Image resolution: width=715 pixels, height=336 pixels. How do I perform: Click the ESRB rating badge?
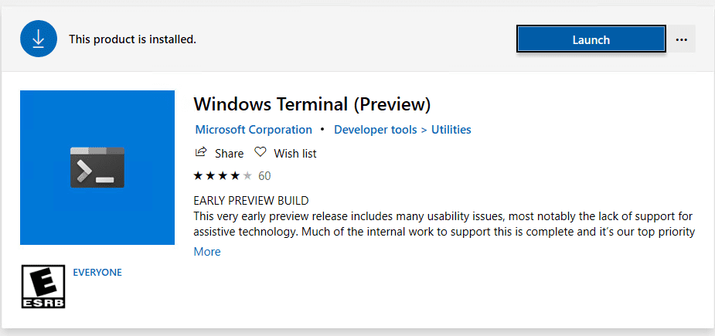(43, 287)
